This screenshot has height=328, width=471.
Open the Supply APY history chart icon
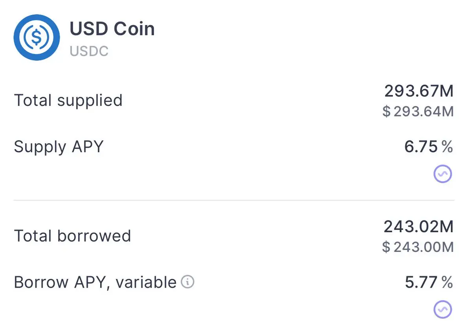(x=442, y=174)
